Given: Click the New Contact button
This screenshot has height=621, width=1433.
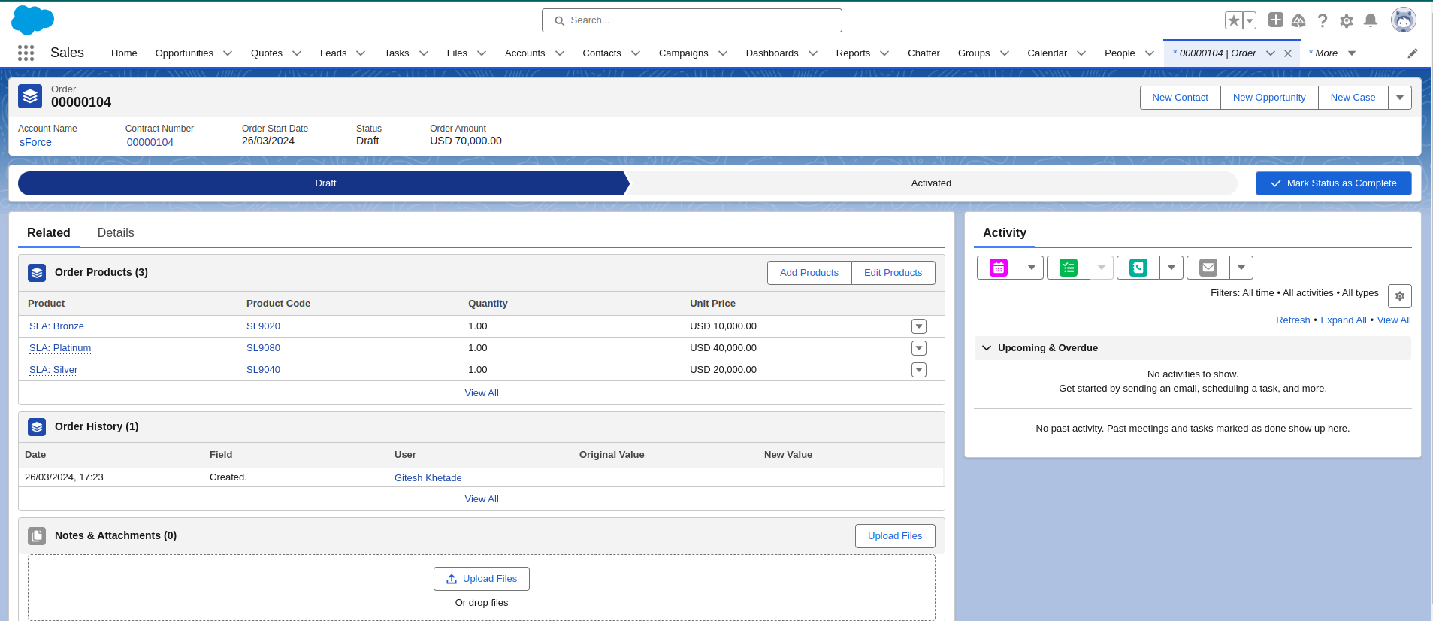Looking at the screenshot, I should [x=1180, y=98].
